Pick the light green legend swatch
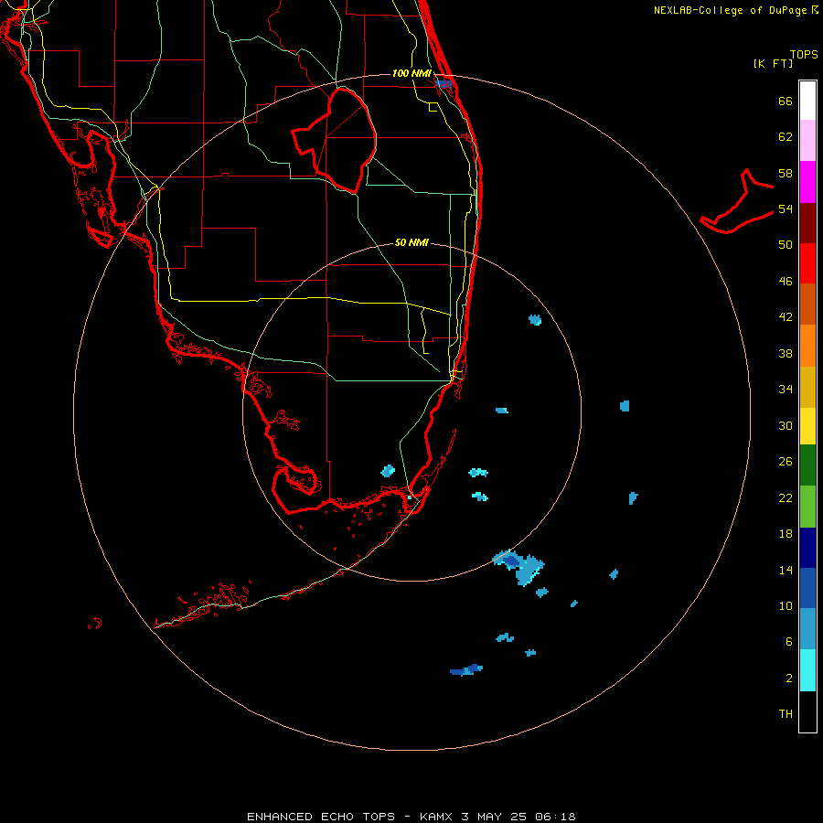The height and width of the screenshot is (823, 823). pyautogui.click(x=807, y=507)
